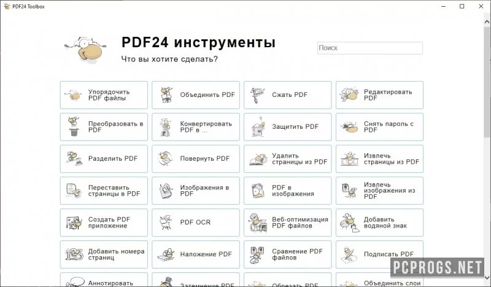Select Преобразовать в PDF

(104, 127)
